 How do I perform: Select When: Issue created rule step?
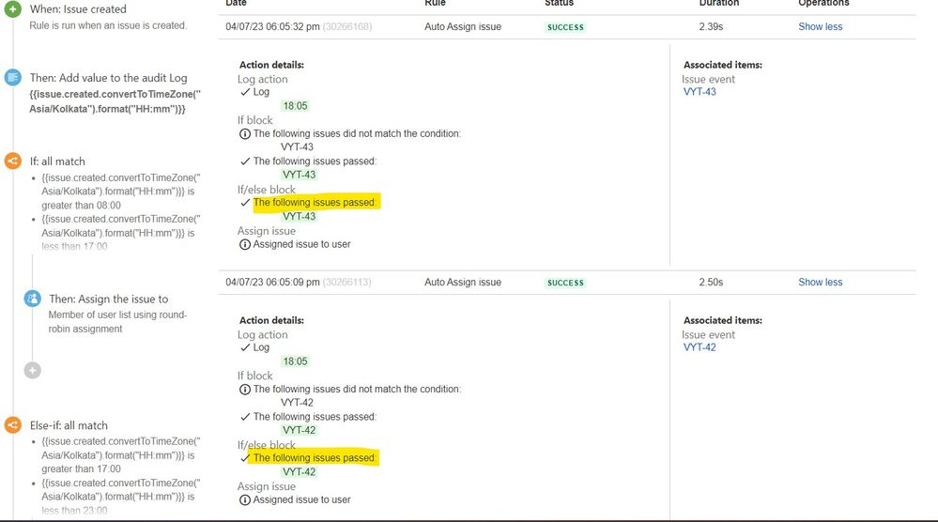(x=78, y=9)
